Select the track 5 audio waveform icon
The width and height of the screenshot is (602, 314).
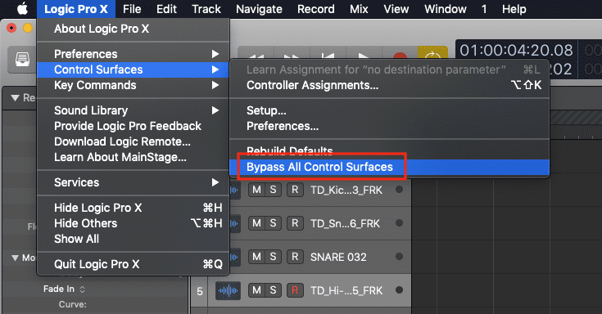228,290
